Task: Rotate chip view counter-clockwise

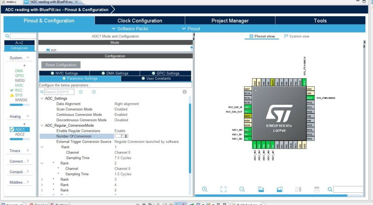Action: click(279, 189)
